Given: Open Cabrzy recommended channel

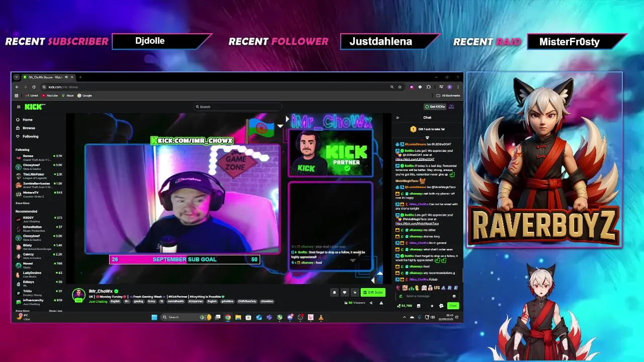Looking at the screenshot, I should pos(39,256).
